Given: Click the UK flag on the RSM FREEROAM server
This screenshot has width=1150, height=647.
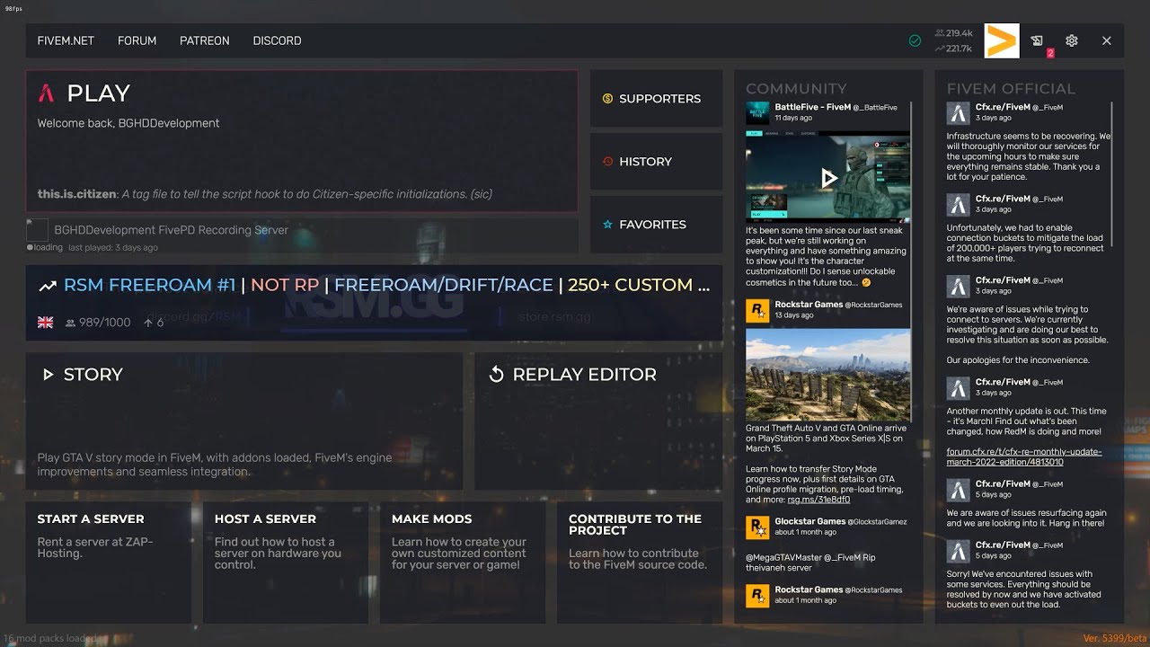Looking at the screenshot, I should tap(45, 322).
